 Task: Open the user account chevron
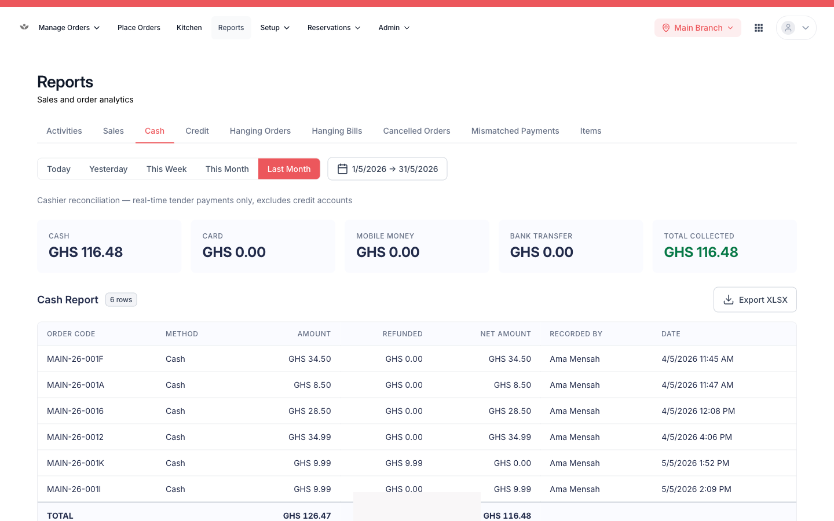click(x=806, y=28)
